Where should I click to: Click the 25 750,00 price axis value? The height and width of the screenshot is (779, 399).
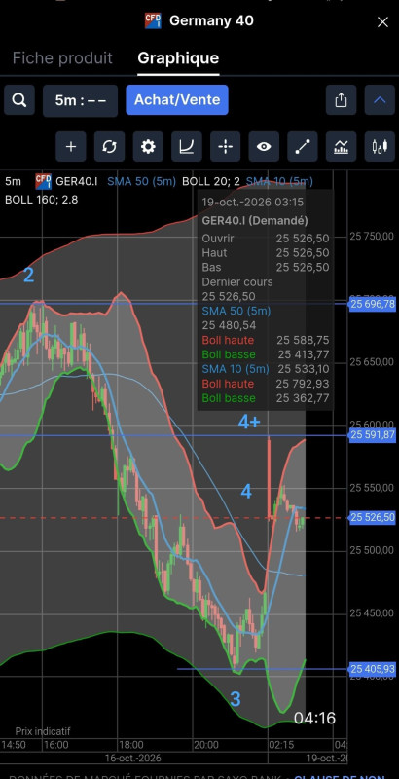click(372, 236)
